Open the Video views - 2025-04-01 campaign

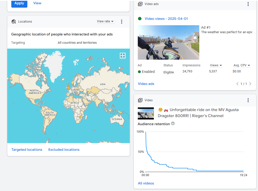click(166, 19)
